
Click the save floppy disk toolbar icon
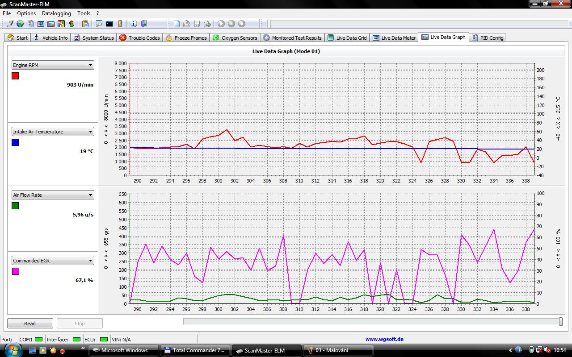point(197,24)
